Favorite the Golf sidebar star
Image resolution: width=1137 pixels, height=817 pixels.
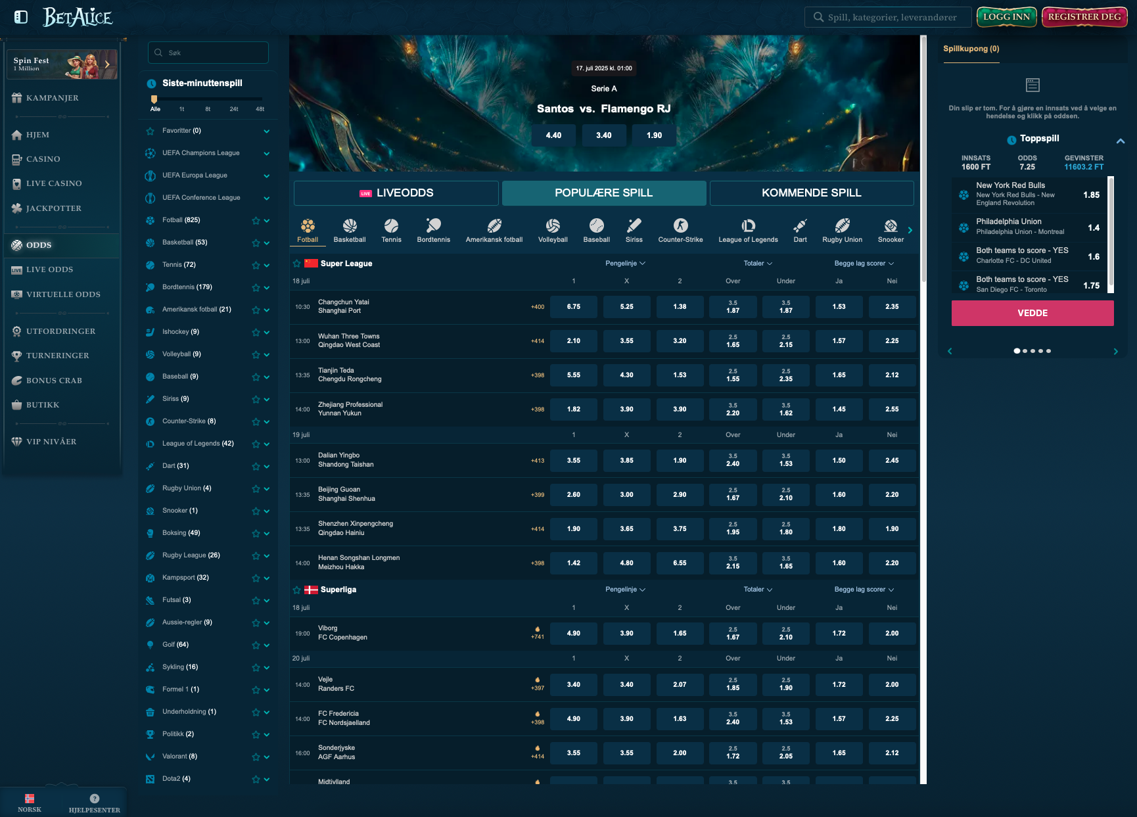(x=256, y=645)
